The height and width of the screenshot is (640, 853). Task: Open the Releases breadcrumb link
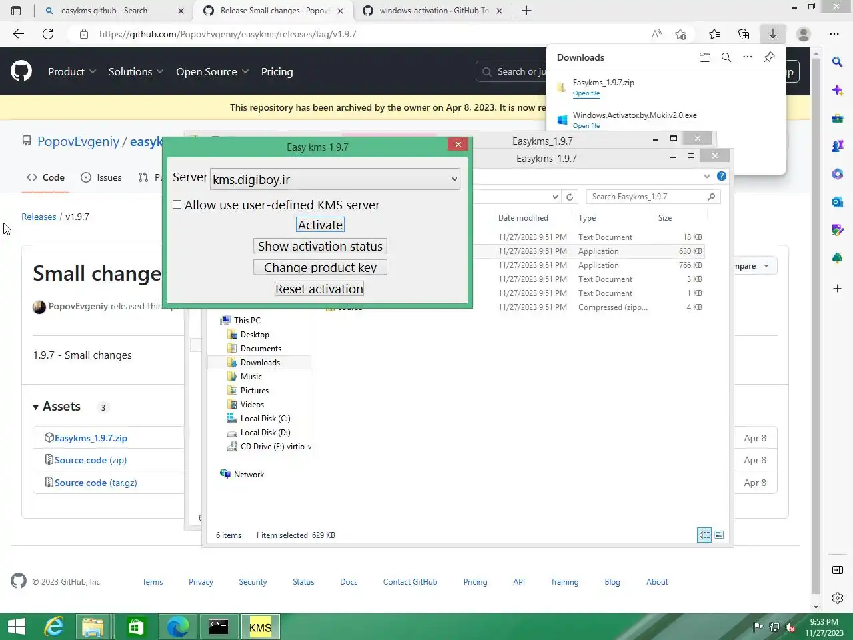[x=39, y=217]
